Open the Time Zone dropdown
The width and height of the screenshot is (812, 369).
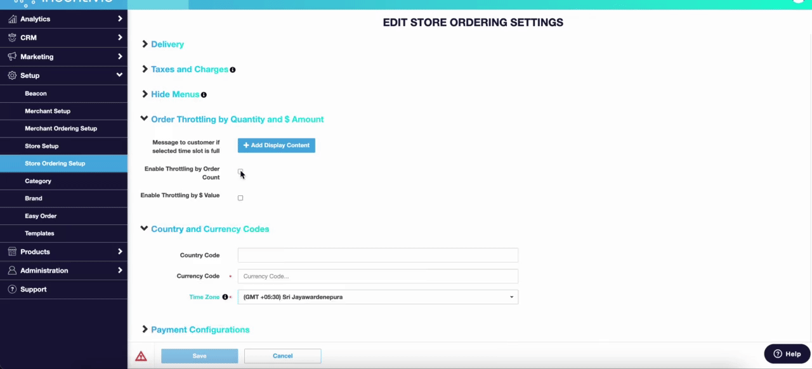pos(378,297)
